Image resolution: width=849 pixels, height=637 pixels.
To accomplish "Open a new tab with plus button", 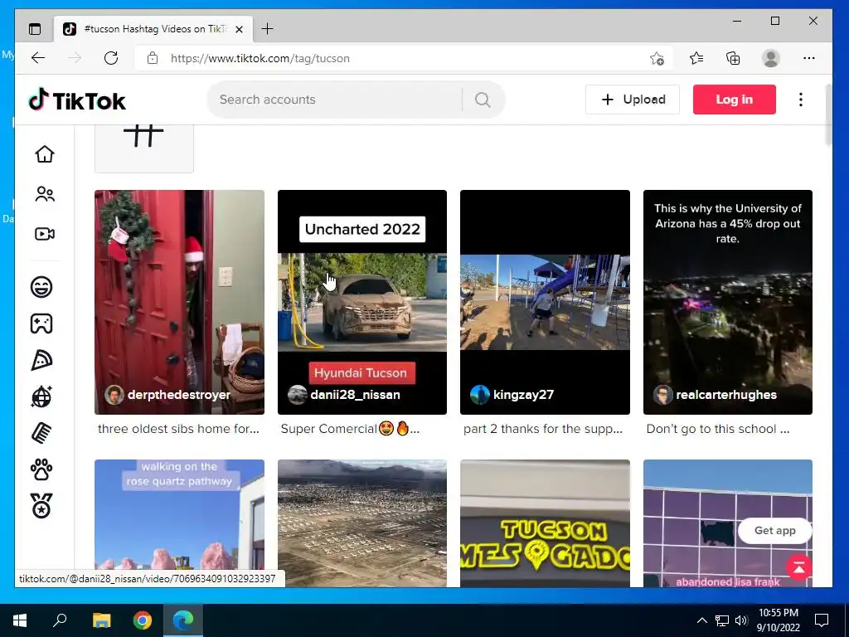I will (x=268, y=29).
